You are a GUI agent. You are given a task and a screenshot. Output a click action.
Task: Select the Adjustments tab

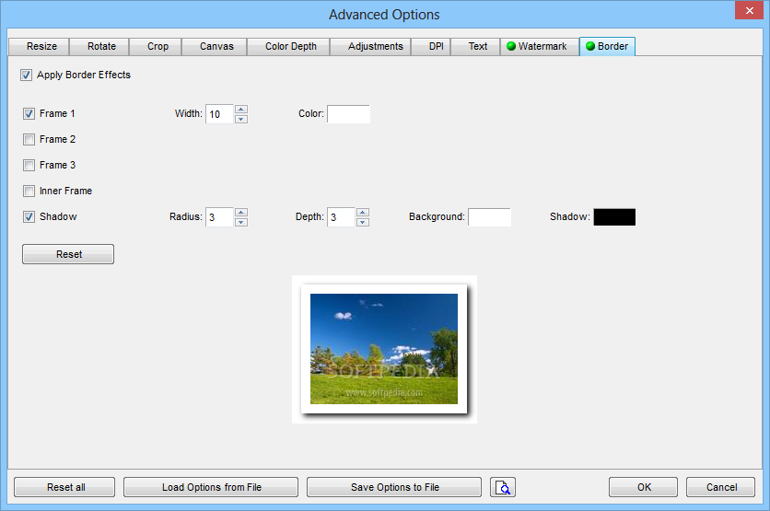[371, 47]
